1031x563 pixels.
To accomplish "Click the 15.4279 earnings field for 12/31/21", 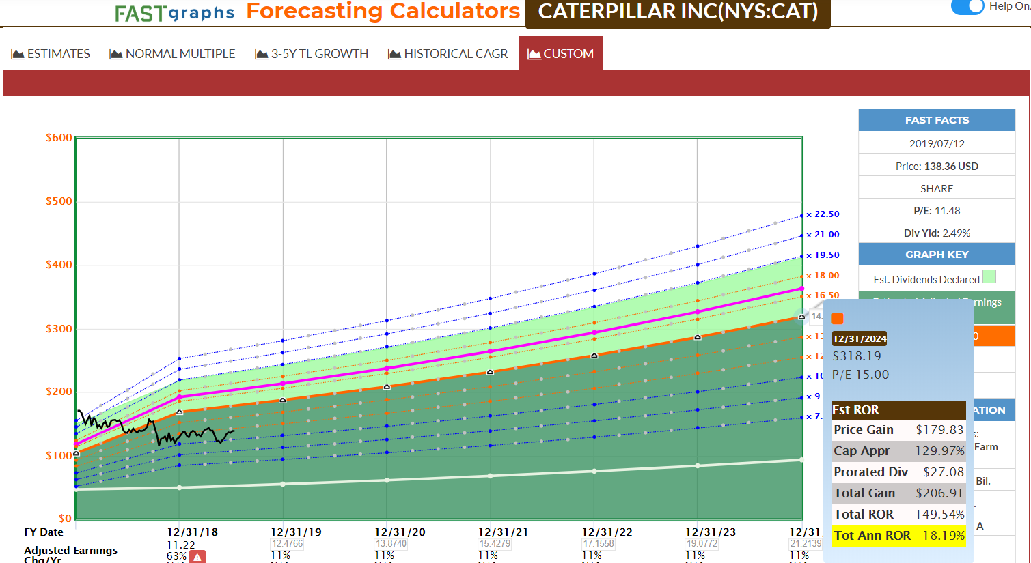I will click(x=495, y=544).
